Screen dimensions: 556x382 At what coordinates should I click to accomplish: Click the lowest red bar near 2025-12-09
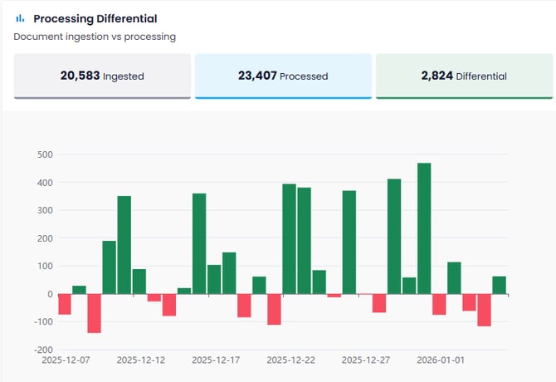(94, 313)
